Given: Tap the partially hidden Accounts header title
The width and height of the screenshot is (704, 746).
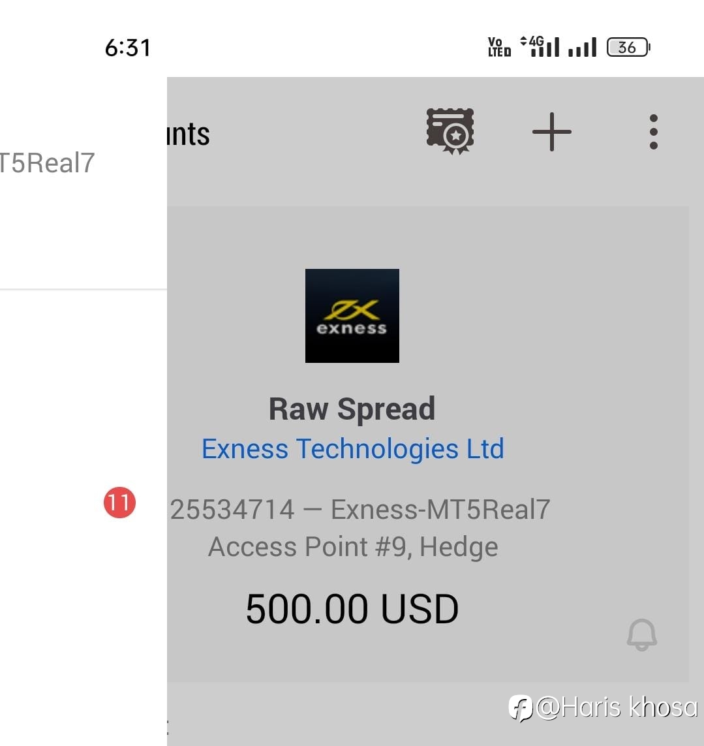Looking at the screenshot, I should pos(189,134).
